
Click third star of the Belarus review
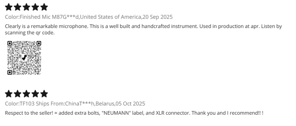pos(26,94)
